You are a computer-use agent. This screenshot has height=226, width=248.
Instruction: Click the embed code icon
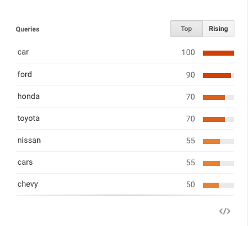225,211
